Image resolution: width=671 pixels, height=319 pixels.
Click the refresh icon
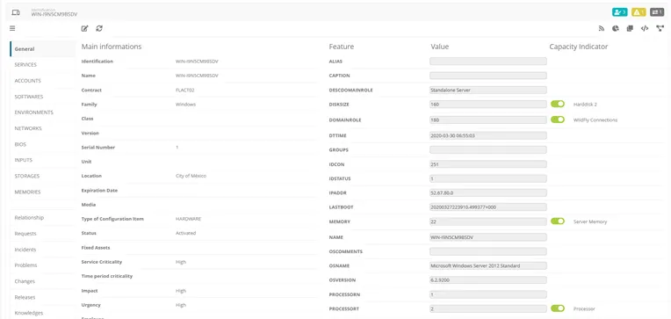point(99,28)
